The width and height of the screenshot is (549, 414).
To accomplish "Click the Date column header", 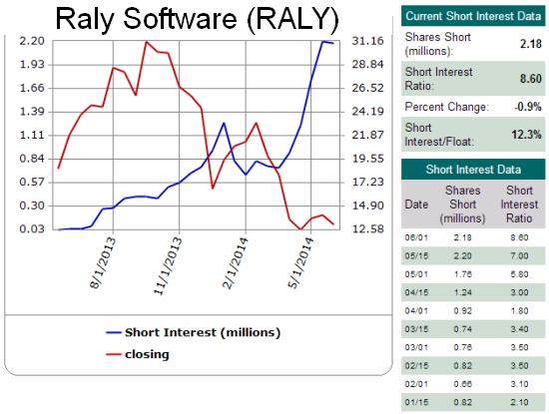I will 416,205.
